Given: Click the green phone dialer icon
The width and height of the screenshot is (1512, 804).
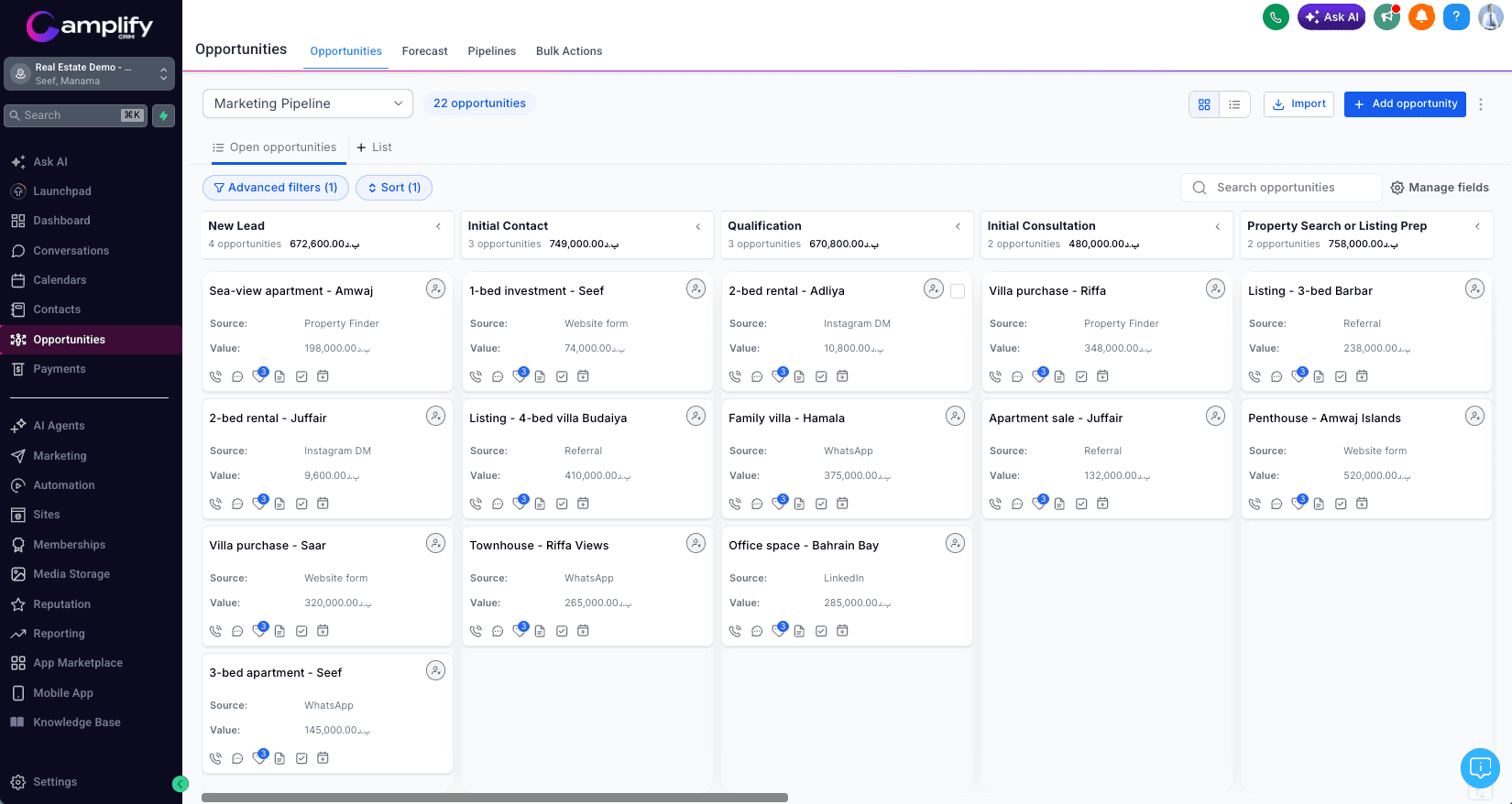Looking at the screenshot, I should tap(1276, 16).
